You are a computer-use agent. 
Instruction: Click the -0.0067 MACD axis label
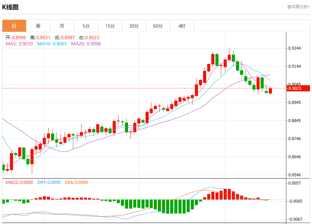pyautogui.click(x=295, y=219)
